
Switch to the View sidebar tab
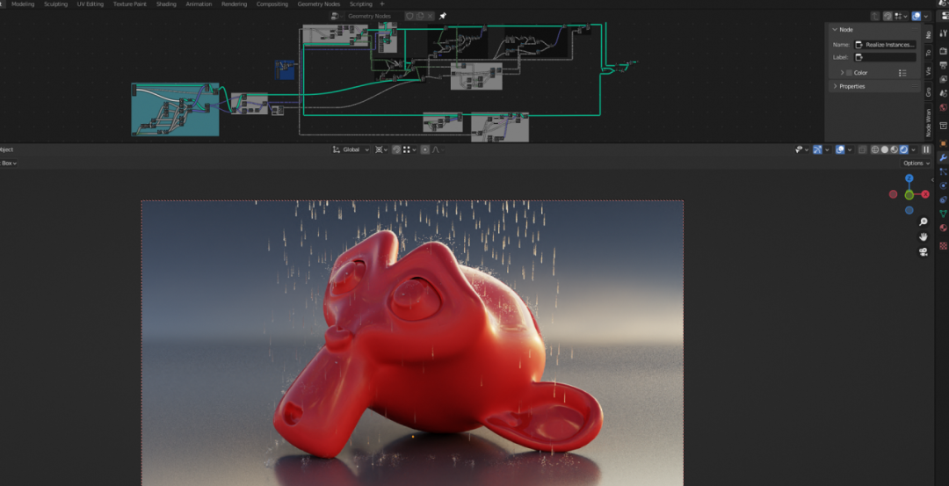[929, 71]
